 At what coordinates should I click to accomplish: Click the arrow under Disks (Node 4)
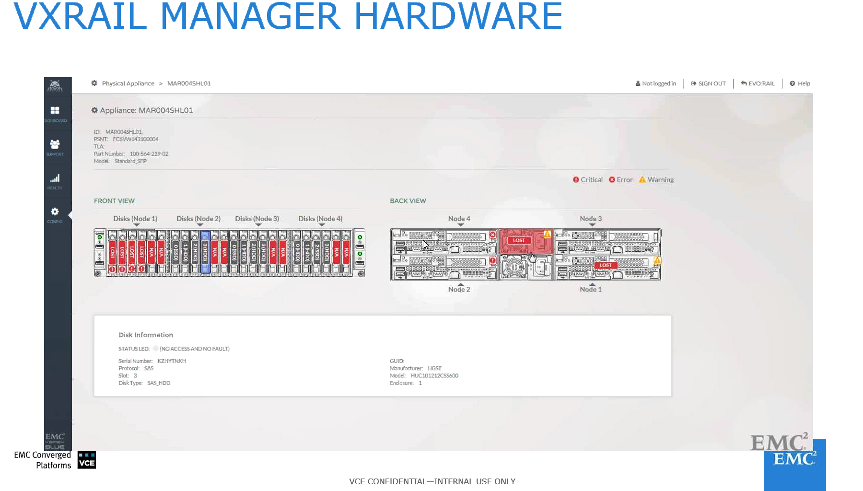(x=322, y=225)
